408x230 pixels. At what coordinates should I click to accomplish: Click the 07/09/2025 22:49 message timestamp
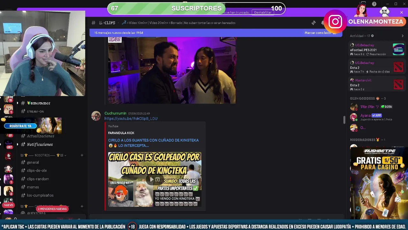point(139,114)
